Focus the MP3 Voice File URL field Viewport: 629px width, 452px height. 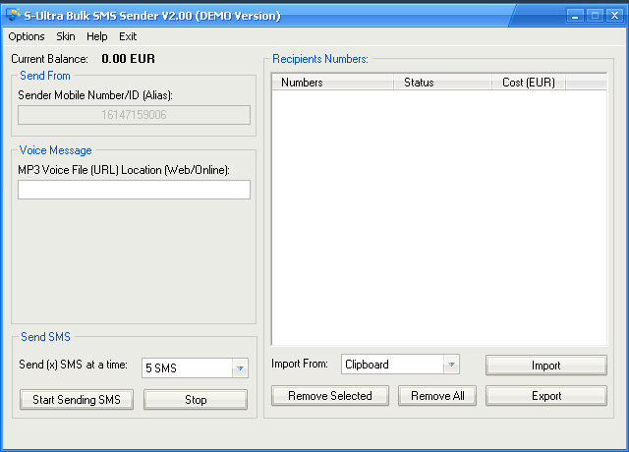pos(134,190)
